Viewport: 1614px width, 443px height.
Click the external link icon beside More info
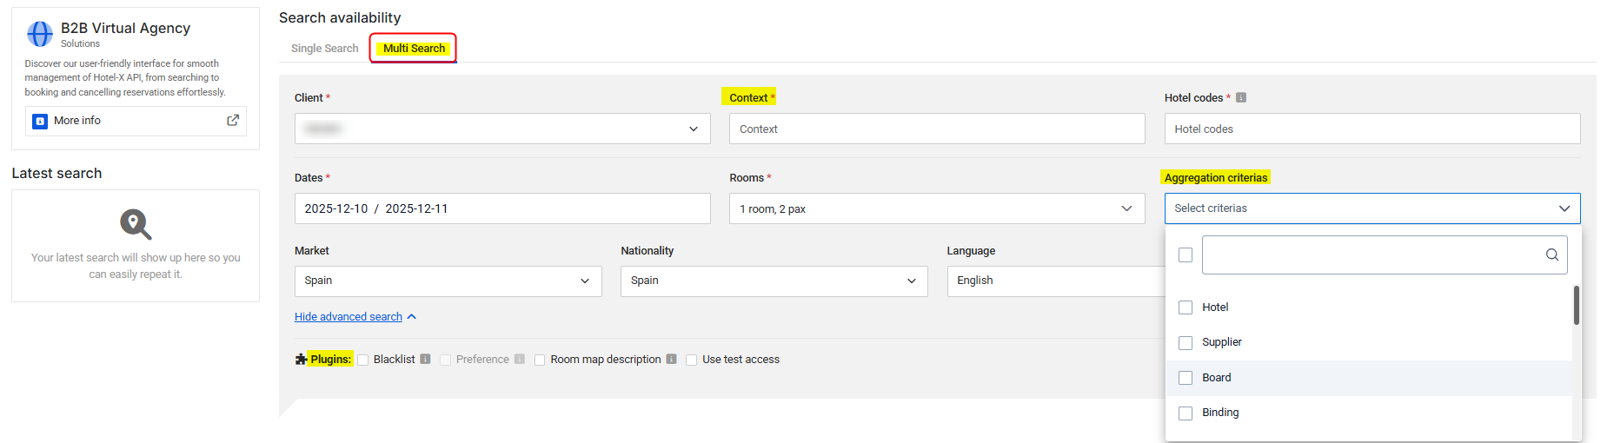[233, 121]
